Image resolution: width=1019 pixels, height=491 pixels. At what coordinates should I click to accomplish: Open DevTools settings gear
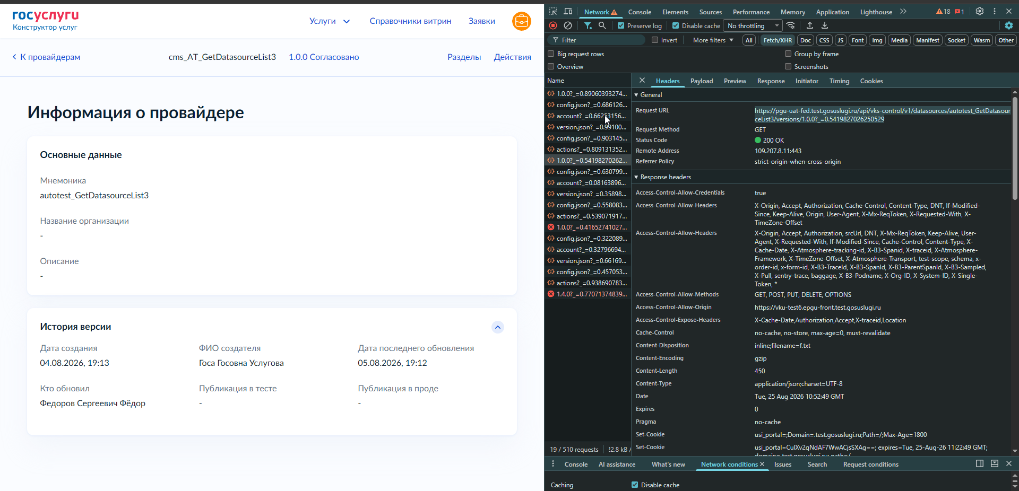tap(980, 11)
